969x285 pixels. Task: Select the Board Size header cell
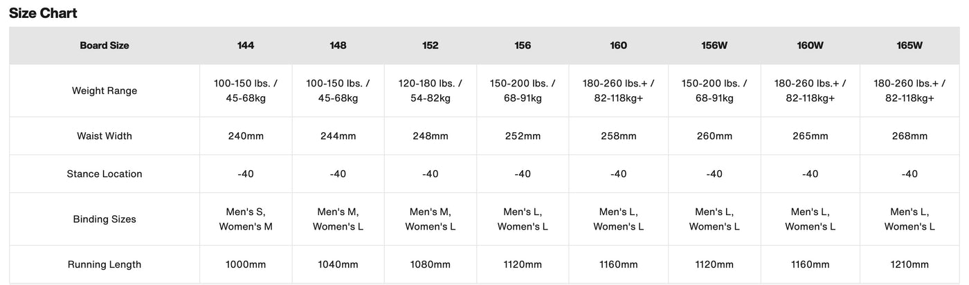pyautogui.click(x=105, y=46)
